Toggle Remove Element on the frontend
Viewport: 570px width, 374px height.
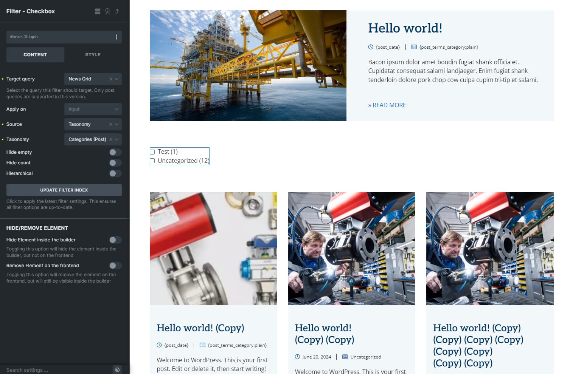point(115,266)
